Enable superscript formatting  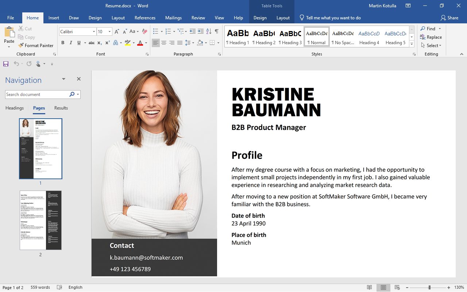pos(107,43)
